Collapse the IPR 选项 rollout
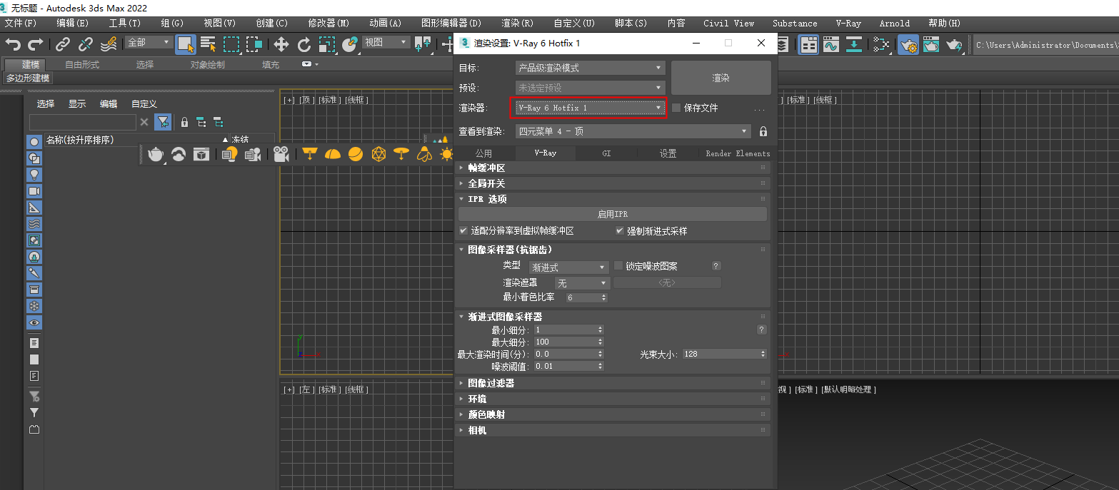Viewport: 1119px width, 490px height. [461, 198]
